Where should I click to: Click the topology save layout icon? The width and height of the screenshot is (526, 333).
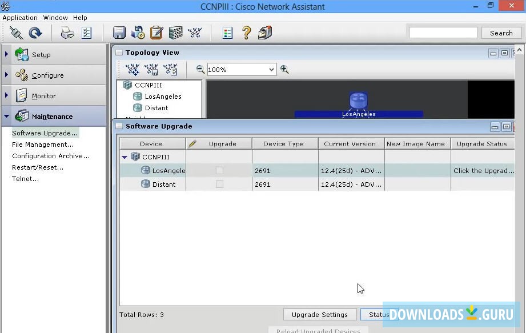coord(151,70)
